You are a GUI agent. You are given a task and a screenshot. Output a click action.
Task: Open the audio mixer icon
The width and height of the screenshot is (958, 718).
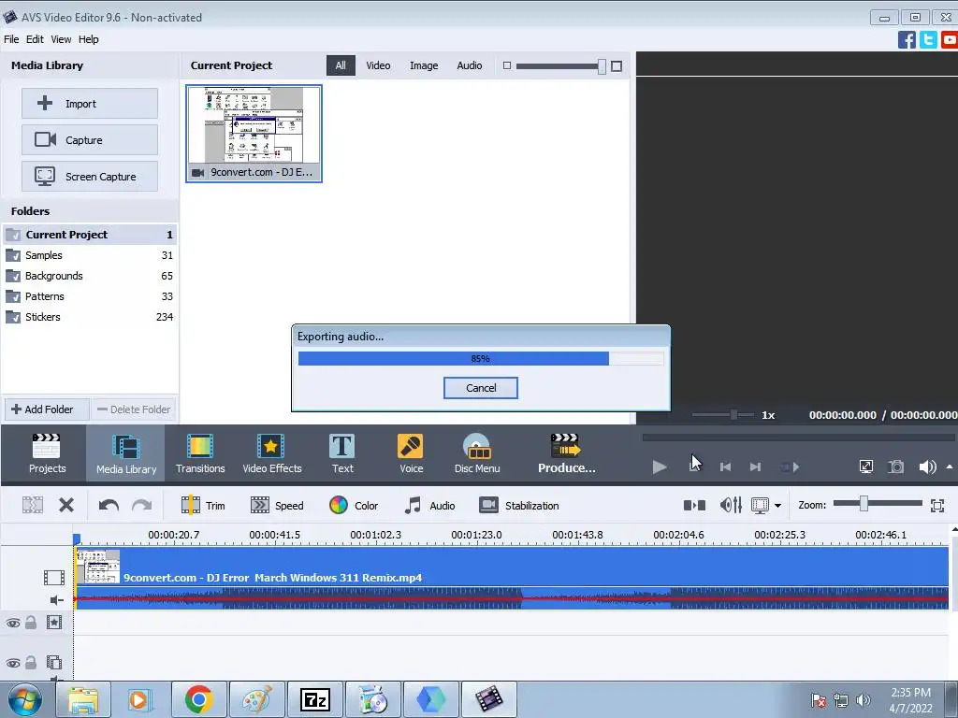(731, 505)
